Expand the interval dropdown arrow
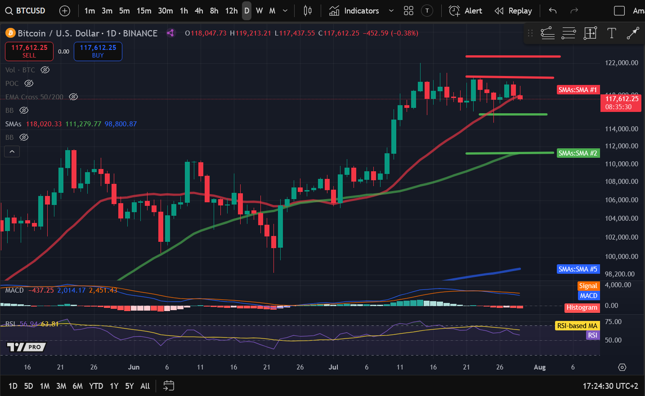 tap(285, 11)
